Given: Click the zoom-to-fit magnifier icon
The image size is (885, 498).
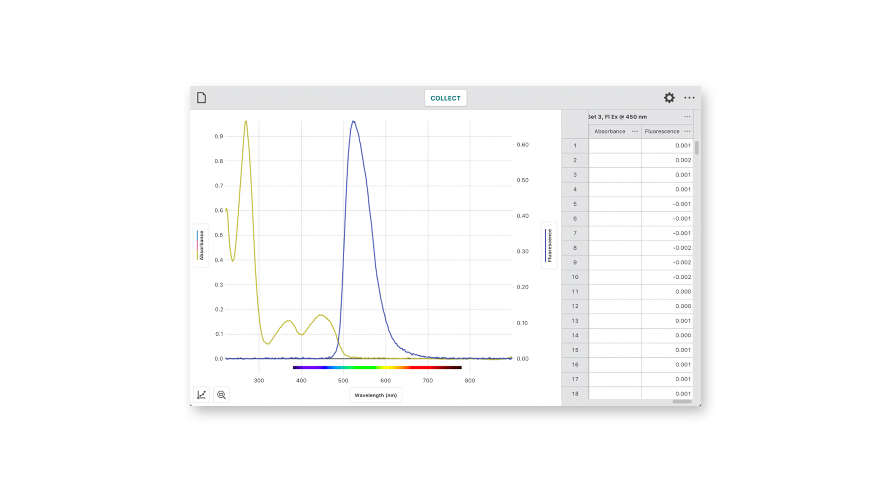Looking at the screenshot, I should [x=221, y=395].
